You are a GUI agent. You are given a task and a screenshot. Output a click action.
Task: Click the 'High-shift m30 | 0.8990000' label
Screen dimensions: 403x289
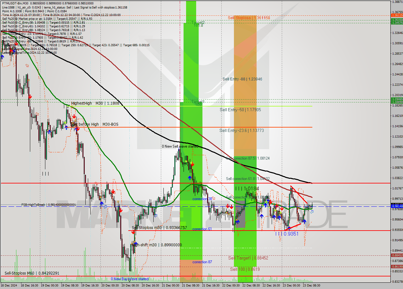pyautogui.click(x=156, y=245)
